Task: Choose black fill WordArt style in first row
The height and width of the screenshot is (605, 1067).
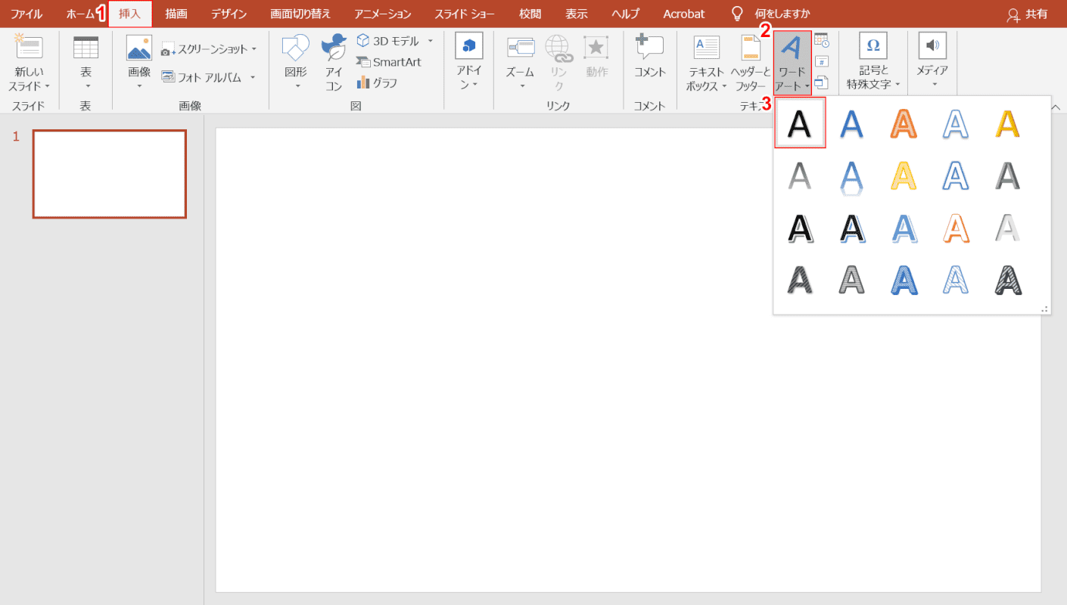Action: pos(800,123)
